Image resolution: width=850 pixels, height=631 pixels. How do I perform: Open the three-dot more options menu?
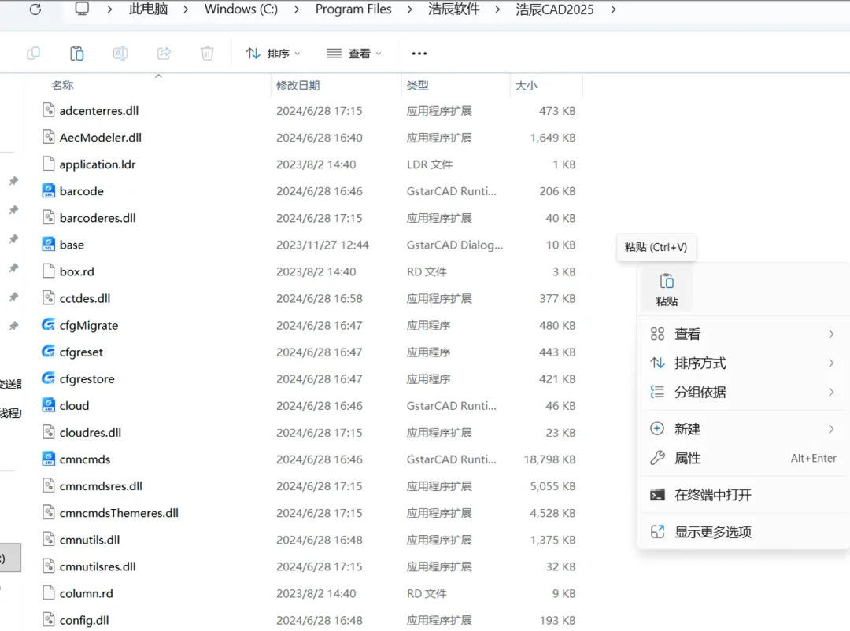coord(419,54)
